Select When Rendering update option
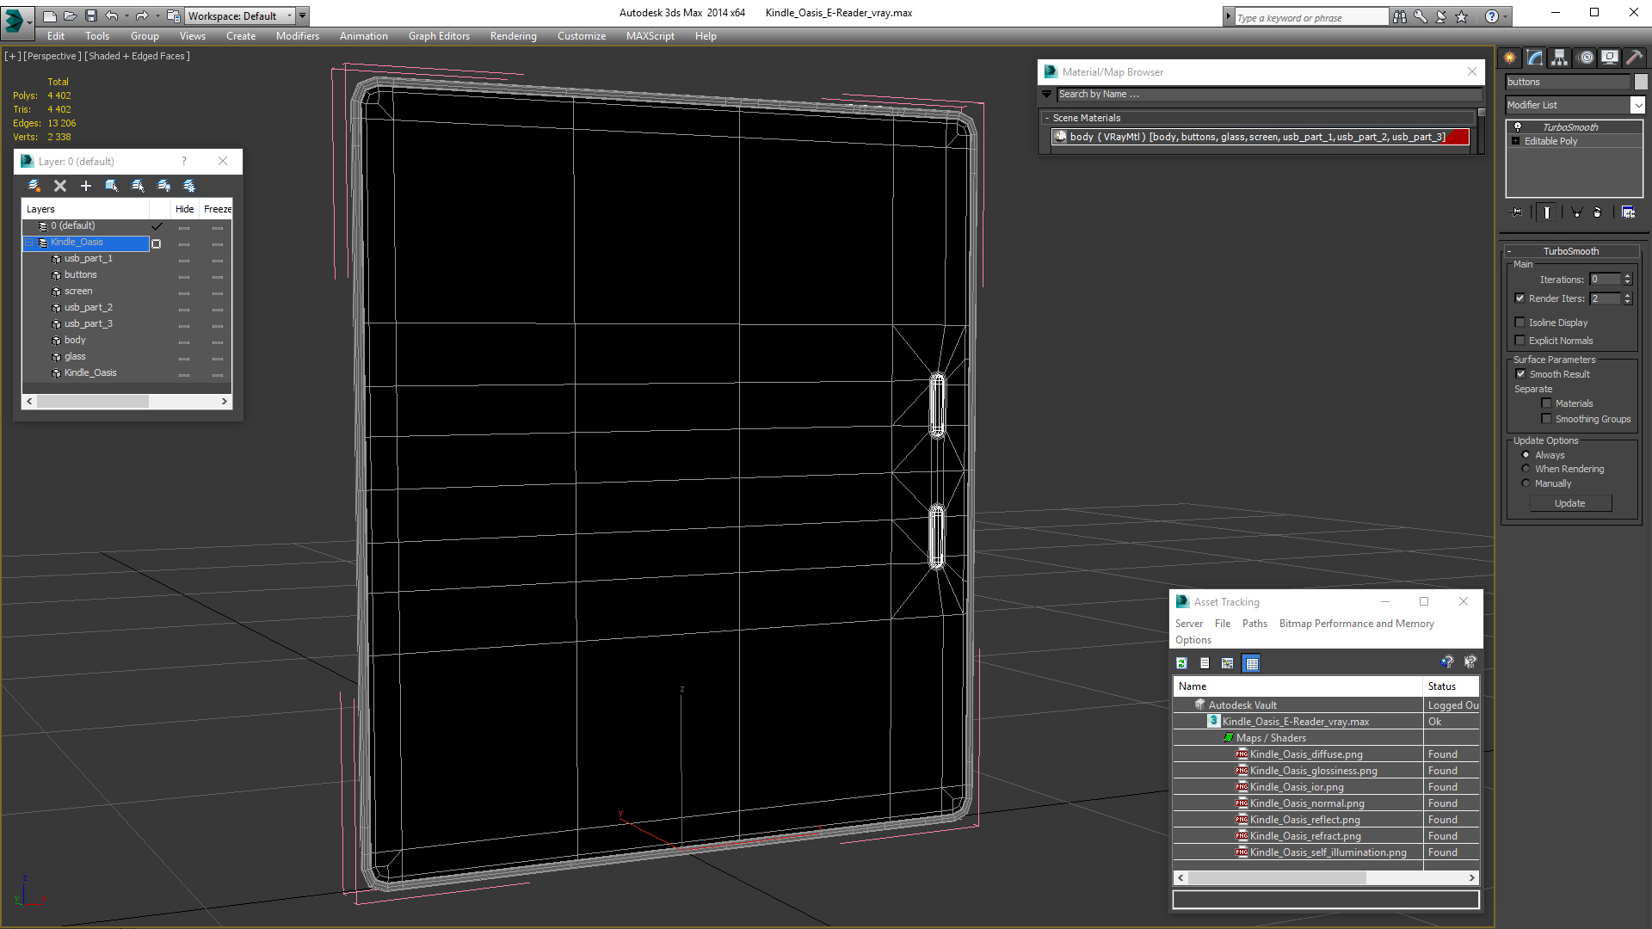Screen dimensions: 1652x929 (x=1526, y=469)
